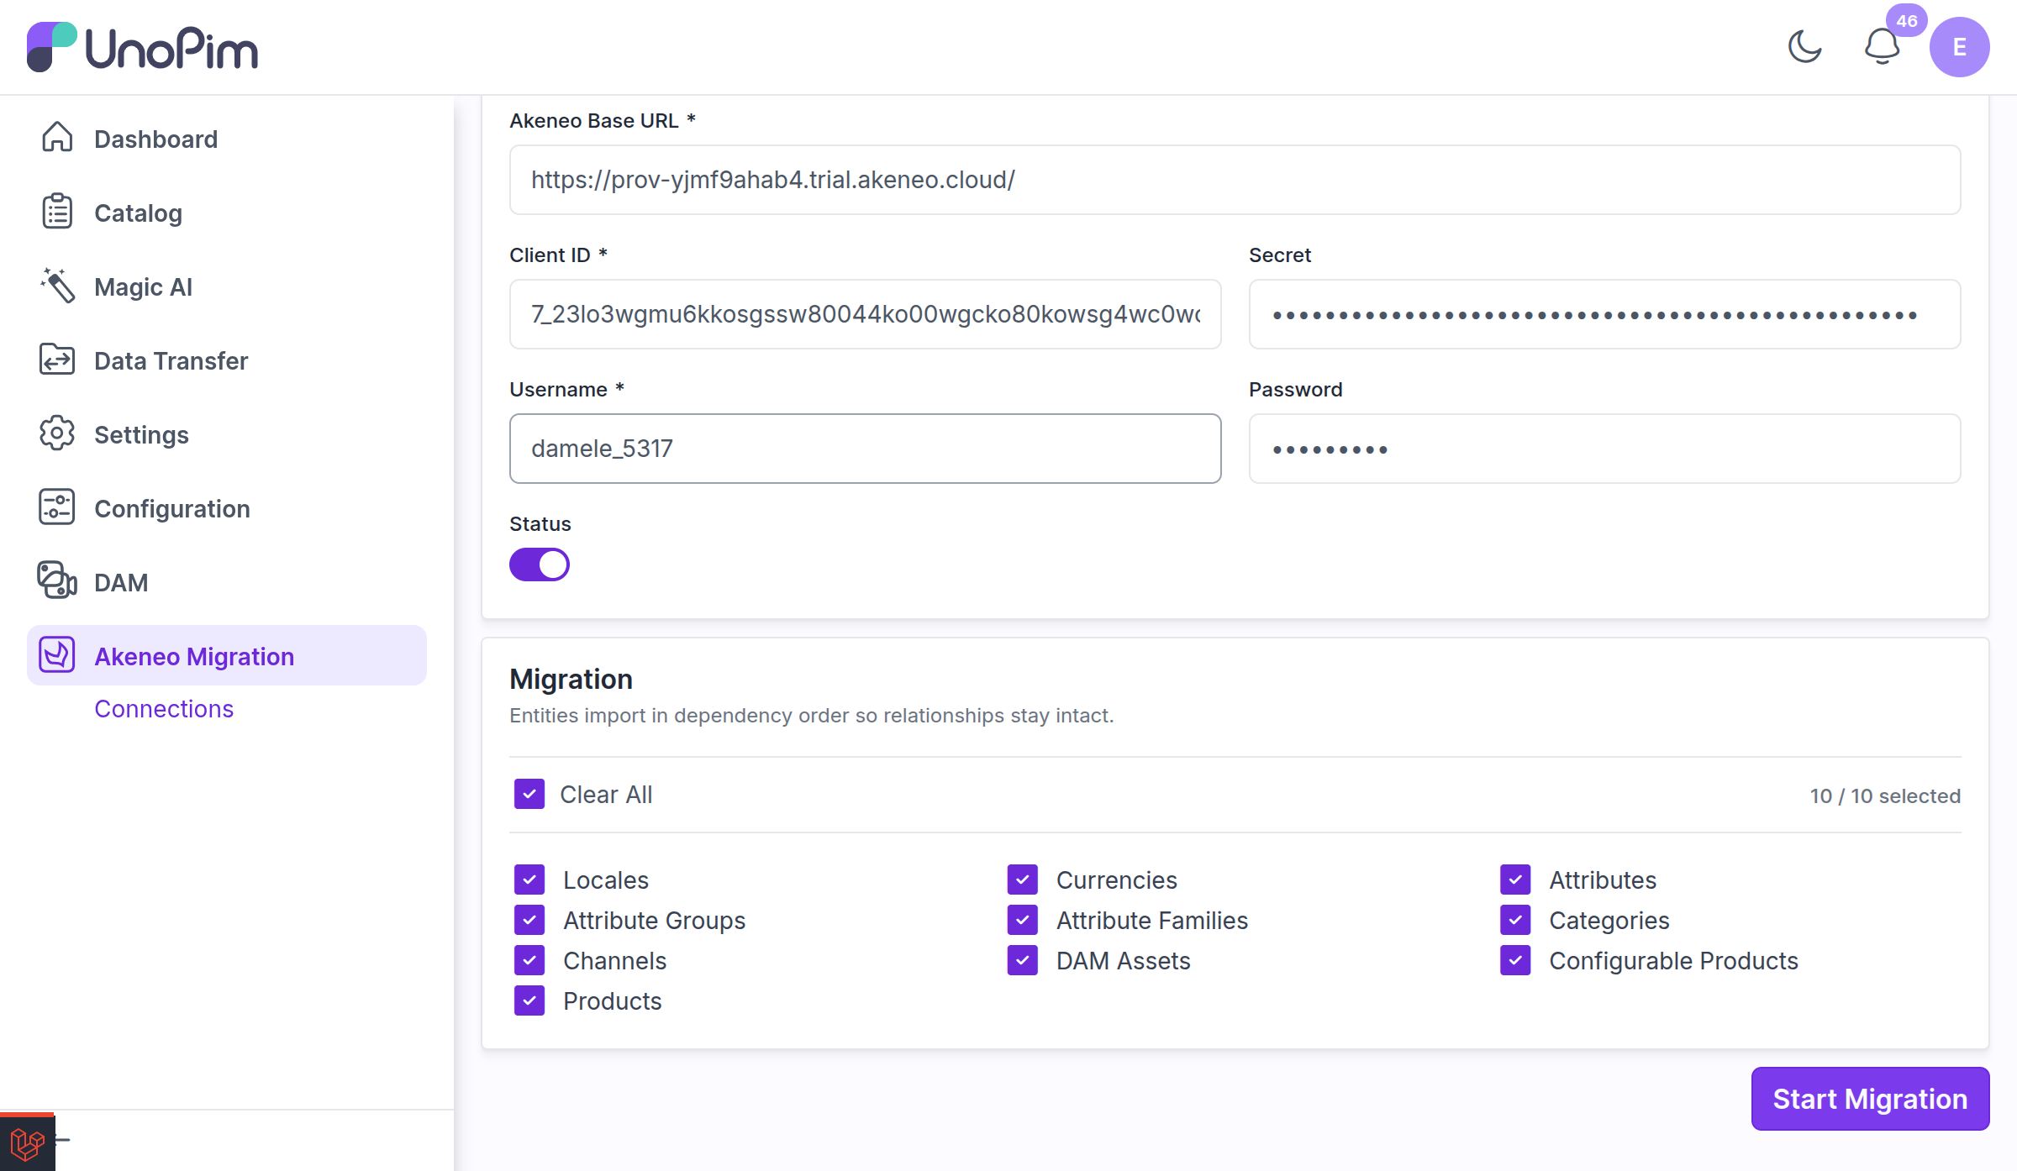The width and height of the screenshot is (2017, 1171).
Task: Open DAM menu item
Action: coord(227,582)
